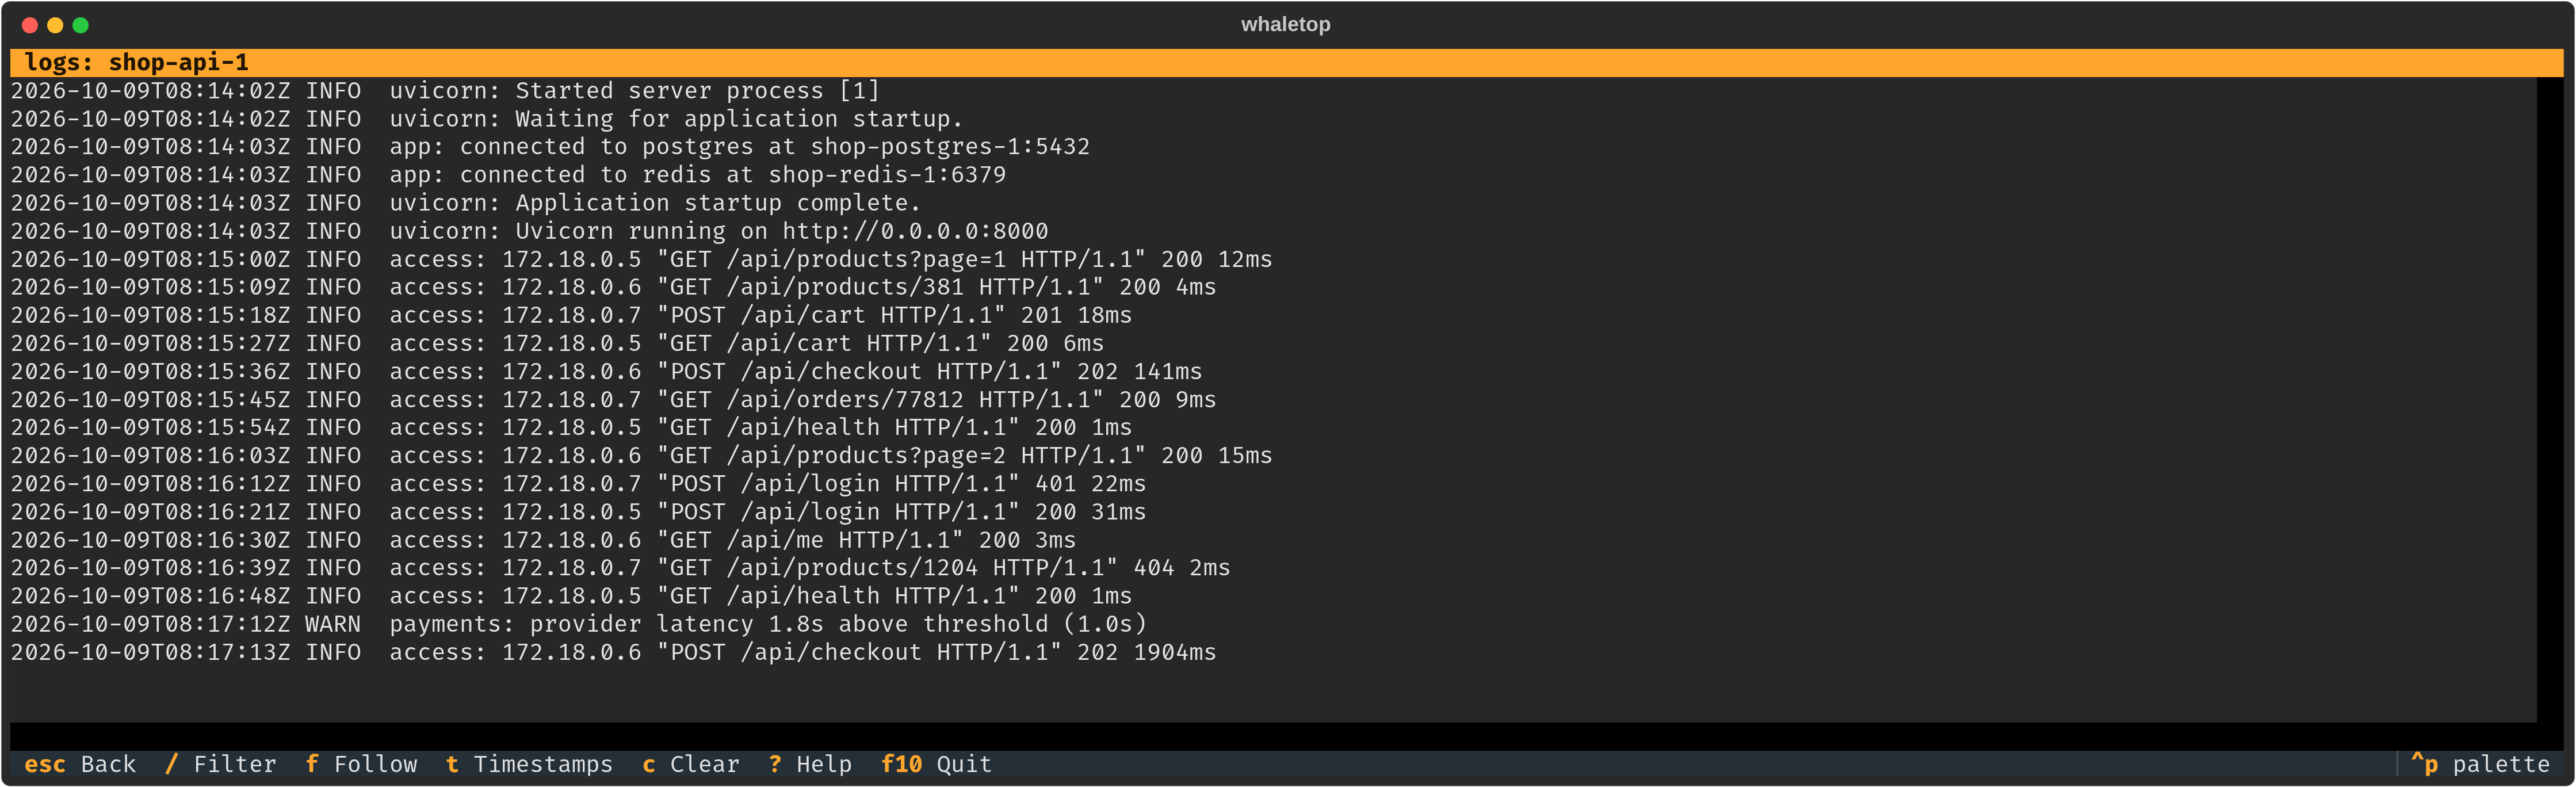Viewport: 2576px width, 787px height.
Task: Toggle Follow mode in footer
Action: click(x=361, y=764)
